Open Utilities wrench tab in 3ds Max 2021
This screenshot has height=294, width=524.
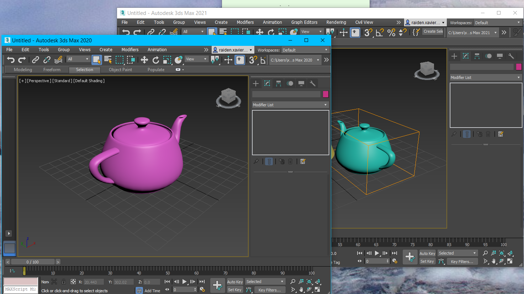[511, 56]
